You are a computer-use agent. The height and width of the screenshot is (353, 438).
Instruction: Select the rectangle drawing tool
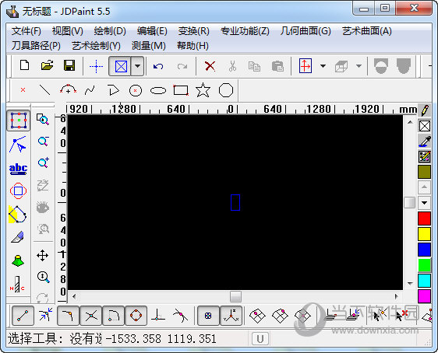[x=181, y=90]
